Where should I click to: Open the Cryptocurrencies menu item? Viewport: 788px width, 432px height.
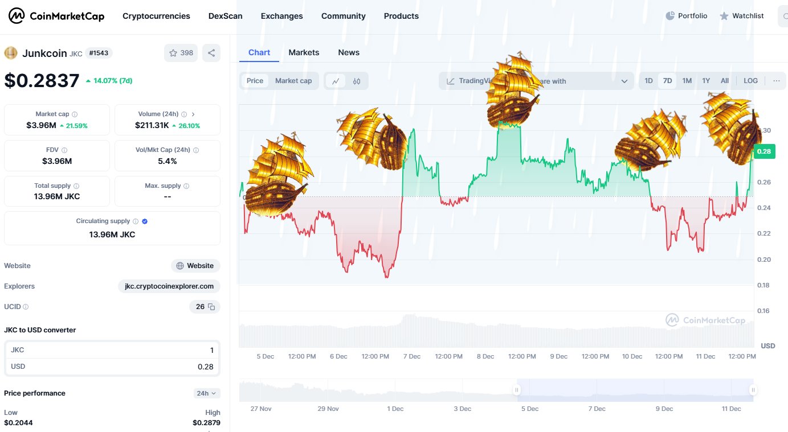[156, 16]
